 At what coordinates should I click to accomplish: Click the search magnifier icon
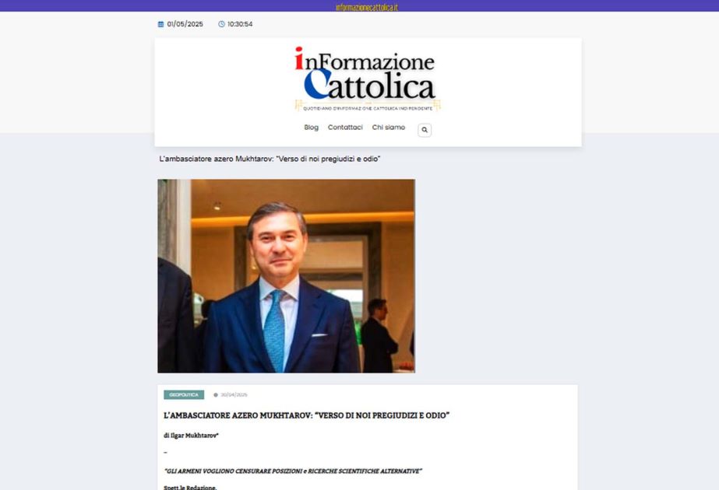pos(425,130)
